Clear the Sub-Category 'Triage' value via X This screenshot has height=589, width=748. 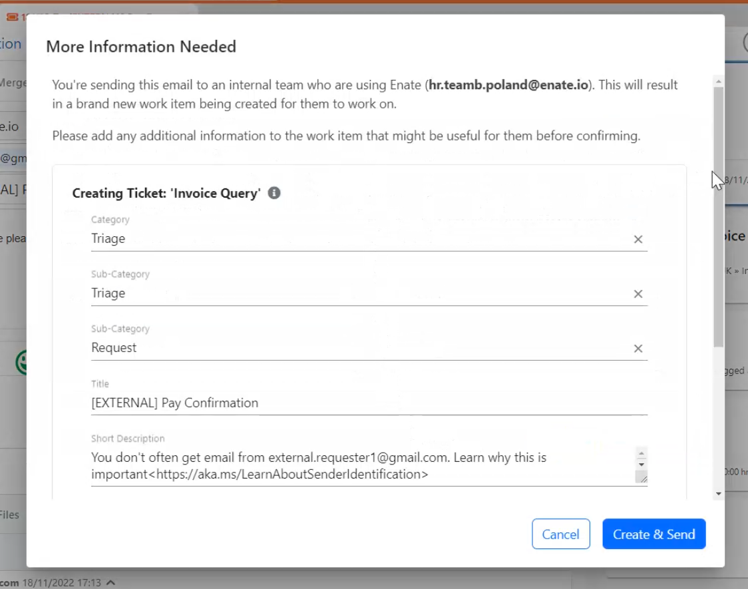638,294
